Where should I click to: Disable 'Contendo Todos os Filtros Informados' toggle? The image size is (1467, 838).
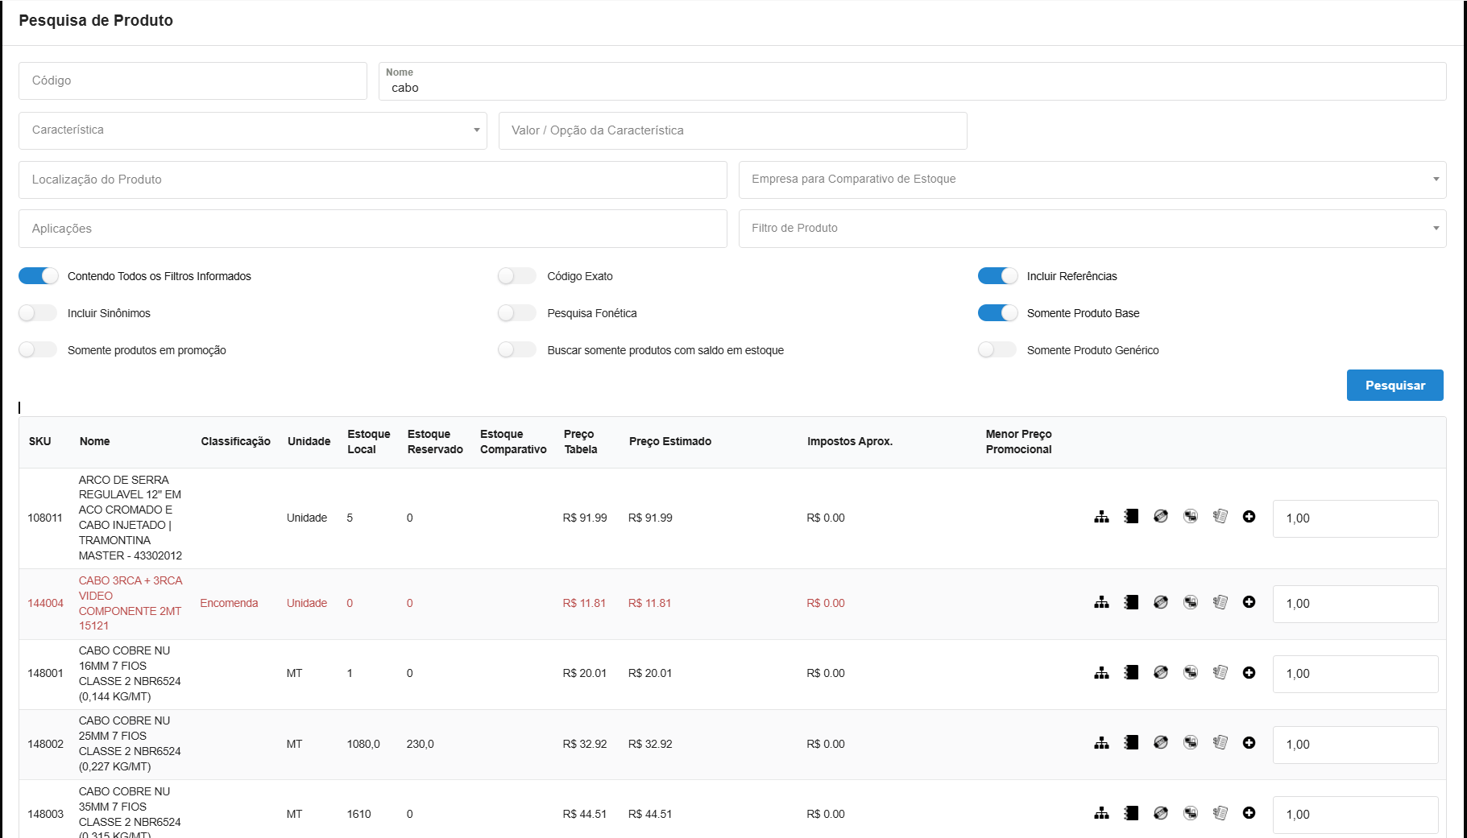pos(39,276)
